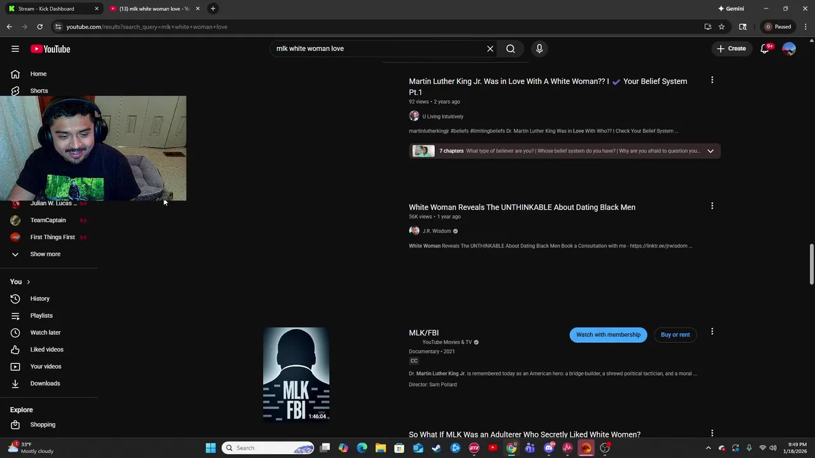This screenshot has height=458, width=815.
Task: Click the Buy or rent button
Action: (675, 335)
